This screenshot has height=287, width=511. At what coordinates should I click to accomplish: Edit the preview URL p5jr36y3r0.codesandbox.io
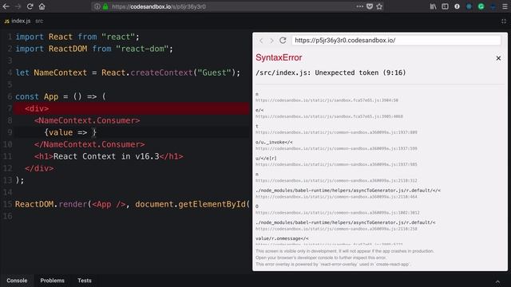click(396, 41)
